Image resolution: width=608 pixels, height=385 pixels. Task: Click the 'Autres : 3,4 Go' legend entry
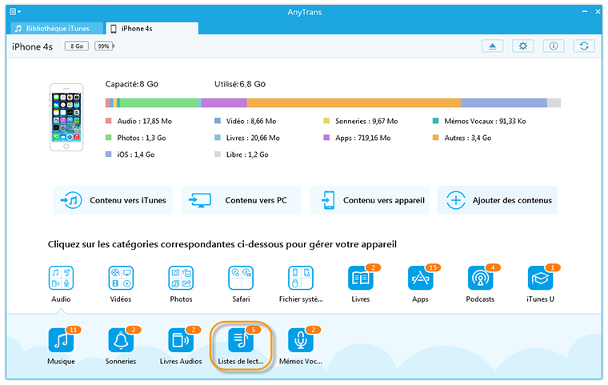tap(462, 138)
